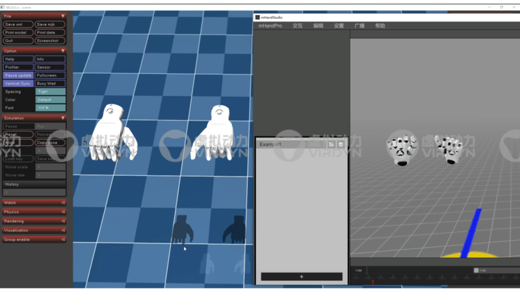The image size is (520, 292).
Task: Click the left robotic hand in mHandStudio viewport
Action: pyautogui.click(x=402, y=149)
